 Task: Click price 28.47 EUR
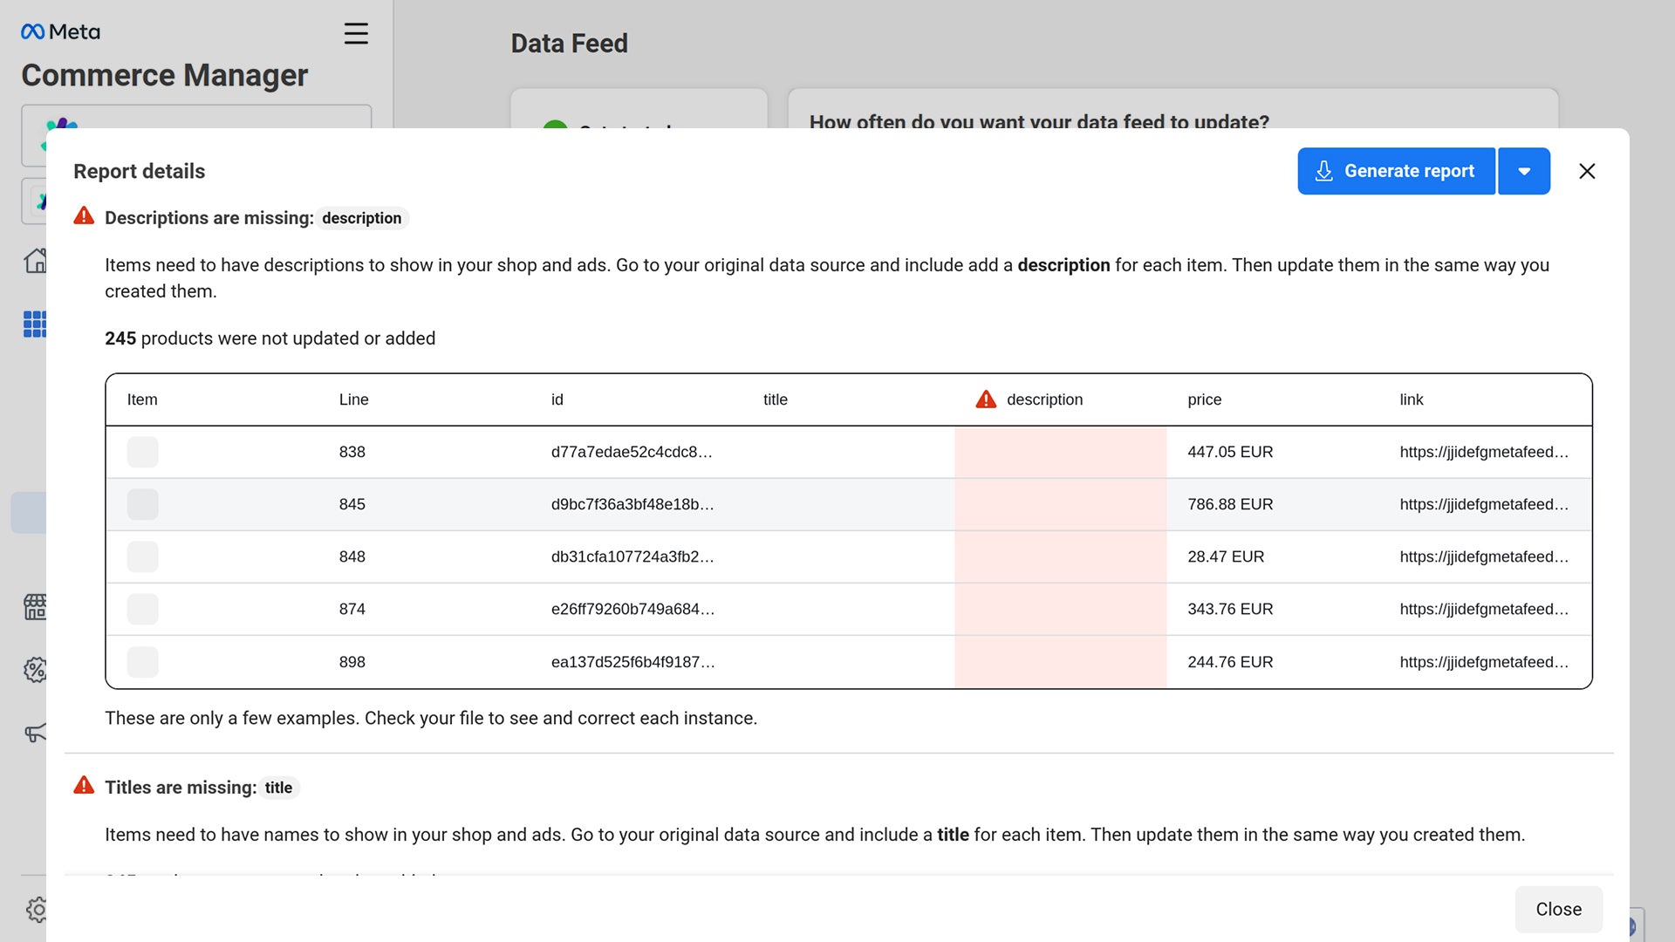1226,556
